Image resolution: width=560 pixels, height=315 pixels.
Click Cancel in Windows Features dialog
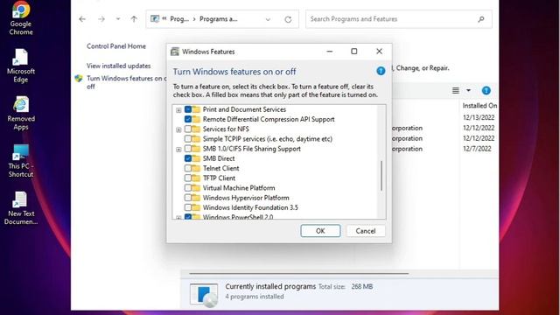pyautogui.click(x=366, y=231)
